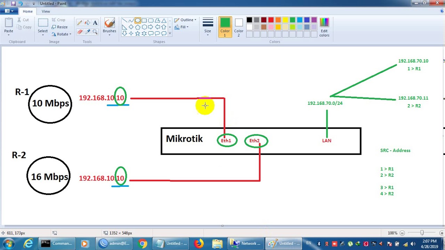The height and width of the screenshot is (250, 445).
Task: Select the Magnifier tool
Action: click(95, 32)
